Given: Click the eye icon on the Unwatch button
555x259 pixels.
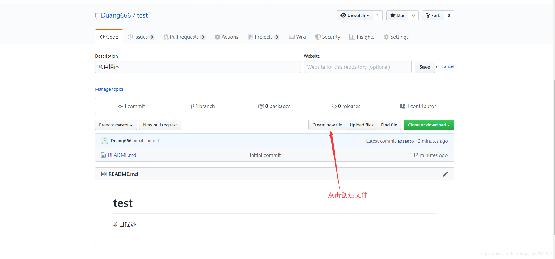Looking at the screenshot, I should 343,15.
